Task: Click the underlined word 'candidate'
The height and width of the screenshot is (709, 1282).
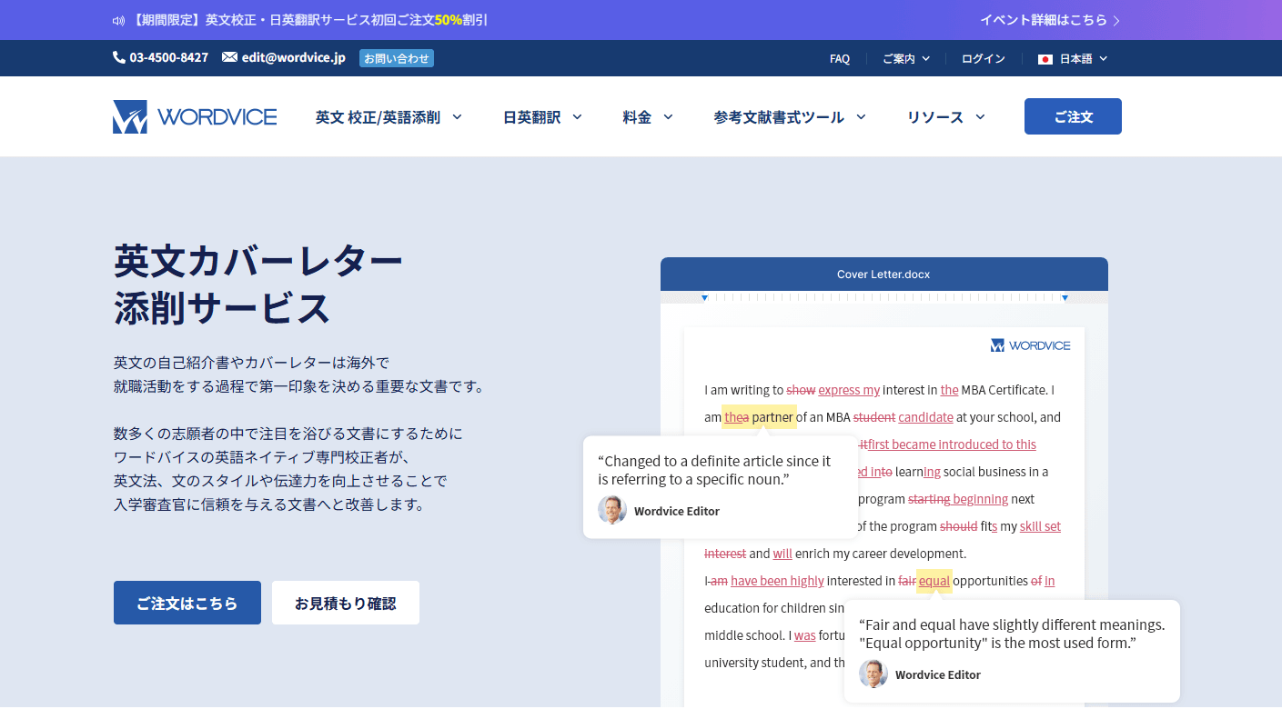Action: coord(926,417)
